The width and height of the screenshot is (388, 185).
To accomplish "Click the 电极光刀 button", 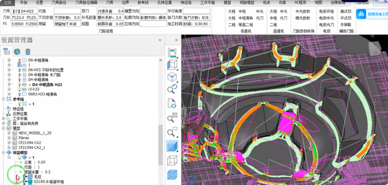I will point(326,25).
